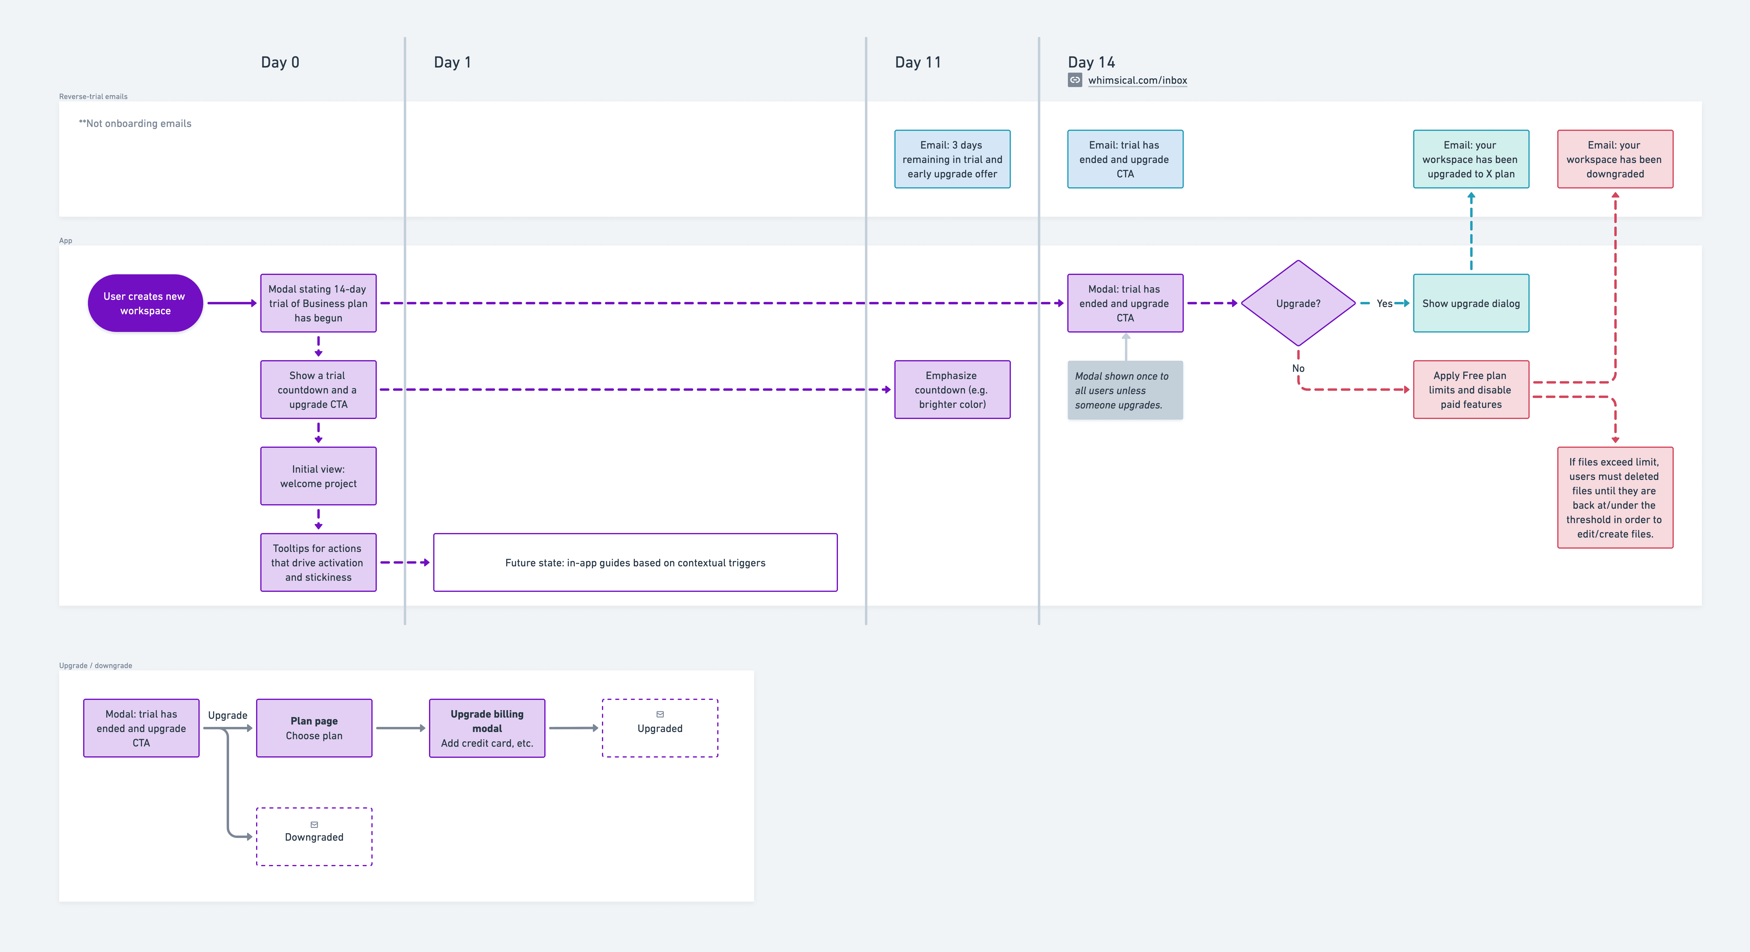Viewport: 1750px width, 952px height.
Task: Click the 'Show upgrade dialog' box
Action: (x=1471, y=303)
